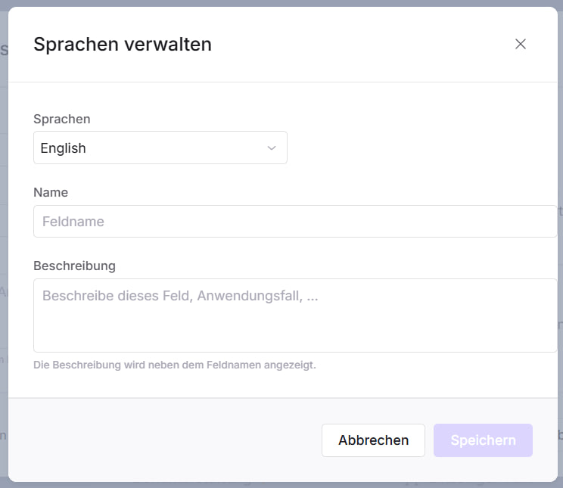The height and width of the screenshot is (488, 563).
Task: Click the Sprachen field label
Action: tap(61, 119)
